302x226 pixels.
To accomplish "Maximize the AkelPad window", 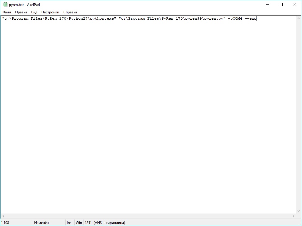I will (281, 4).
